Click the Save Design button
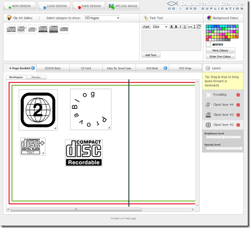This screenshot has height=228, width=250. click(x=89, y=6)
